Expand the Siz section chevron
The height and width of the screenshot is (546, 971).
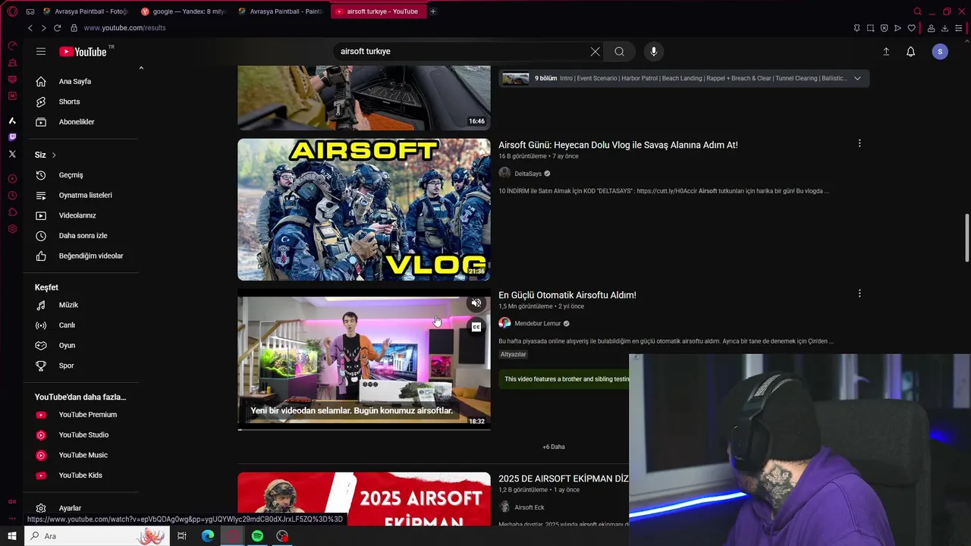[x=54, y=155]
